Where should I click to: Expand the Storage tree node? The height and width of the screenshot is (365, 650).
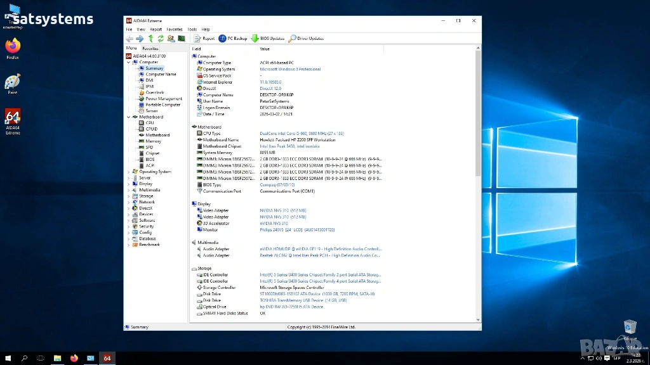128,196
